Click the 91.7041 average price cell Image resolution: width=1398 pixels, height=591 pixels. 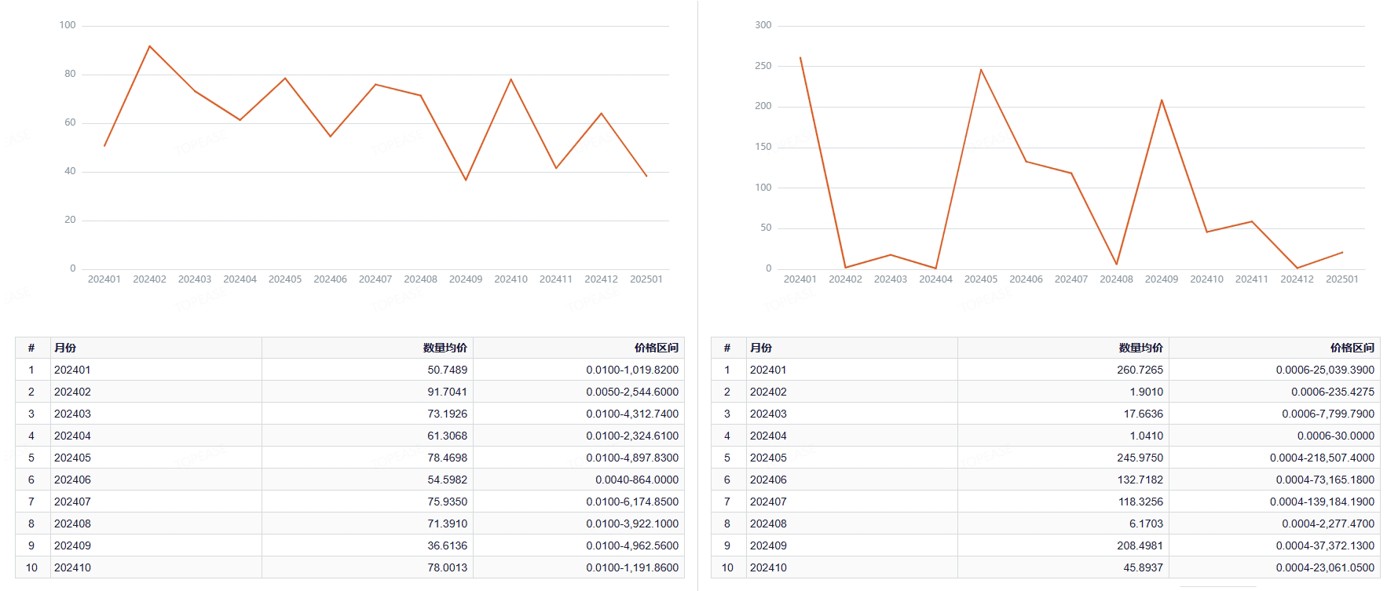click(x=447, y=392)
